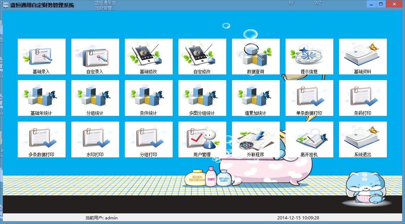Open the 条码打印 barcode tile

(x=363, y=98)
